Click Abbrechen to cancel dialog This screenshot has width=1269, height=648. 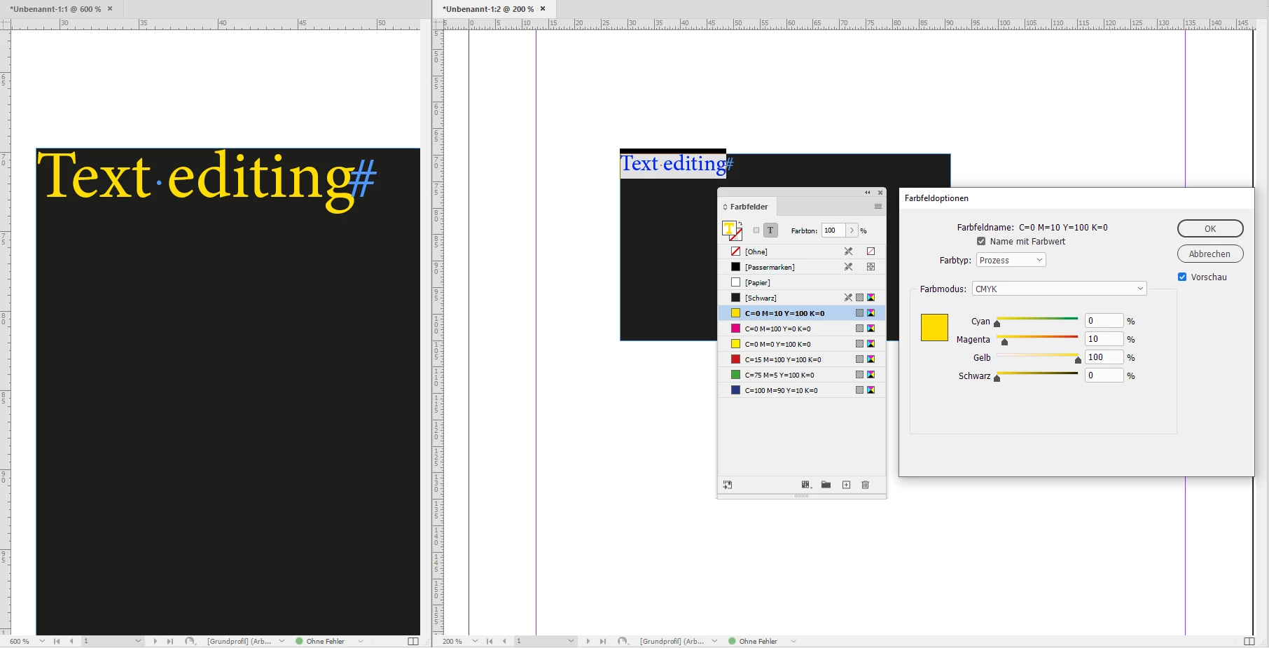click(x=1210, y=254)
